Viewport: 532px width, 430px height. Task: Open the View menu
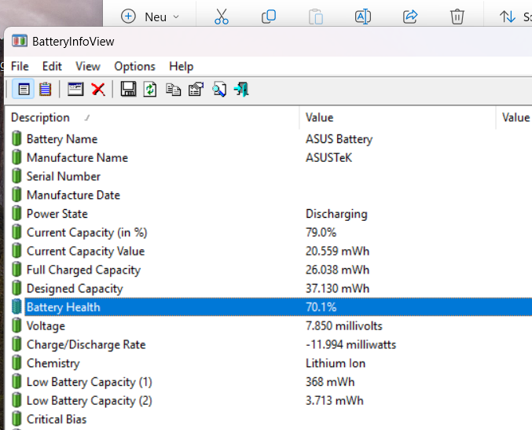pyautogui.click(x=87, y=66)
